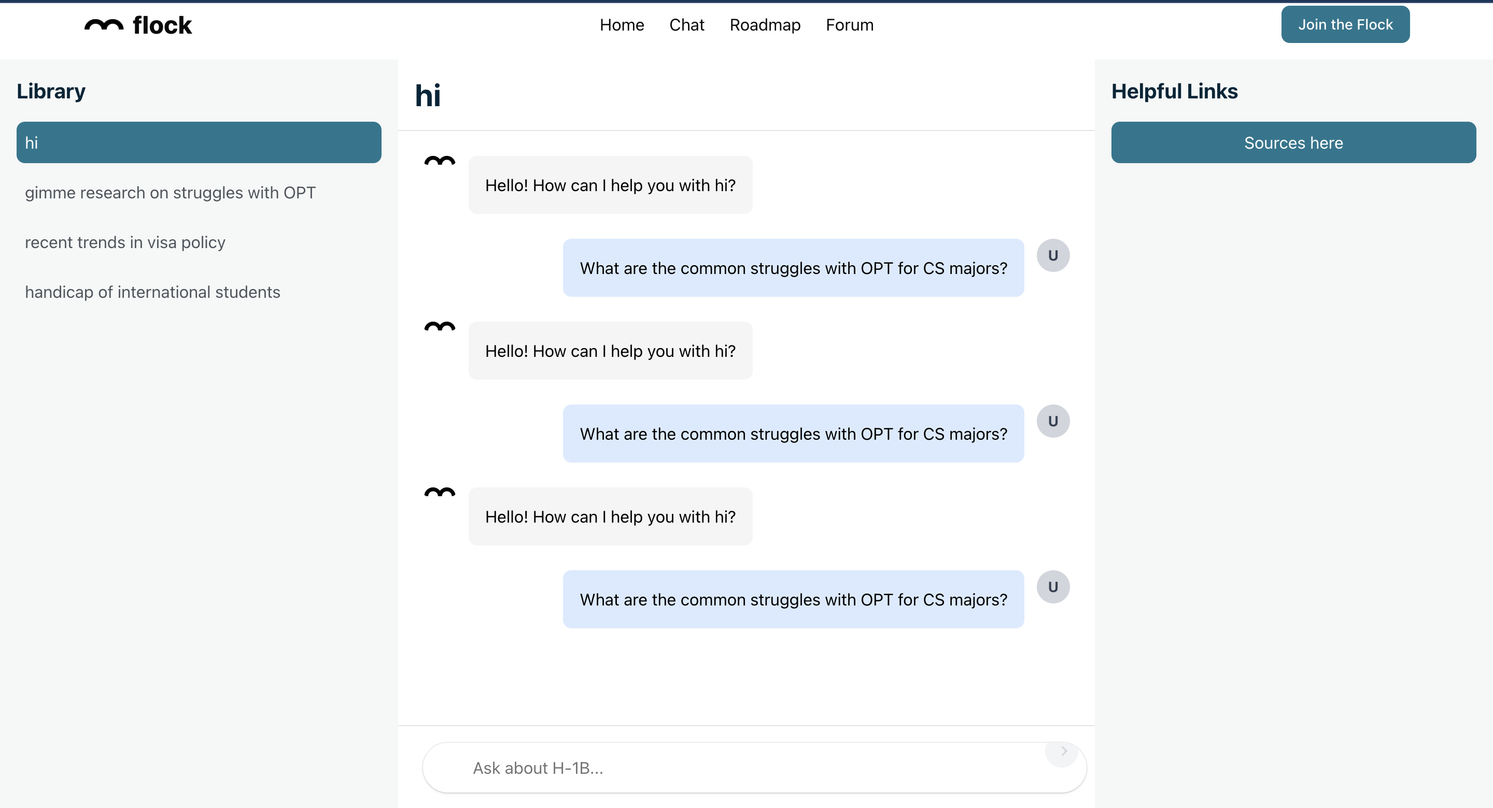Click the third bot bird avatar icon
Image resolution: width=1493 pixels, height=808 pixels.
[439, 492]
